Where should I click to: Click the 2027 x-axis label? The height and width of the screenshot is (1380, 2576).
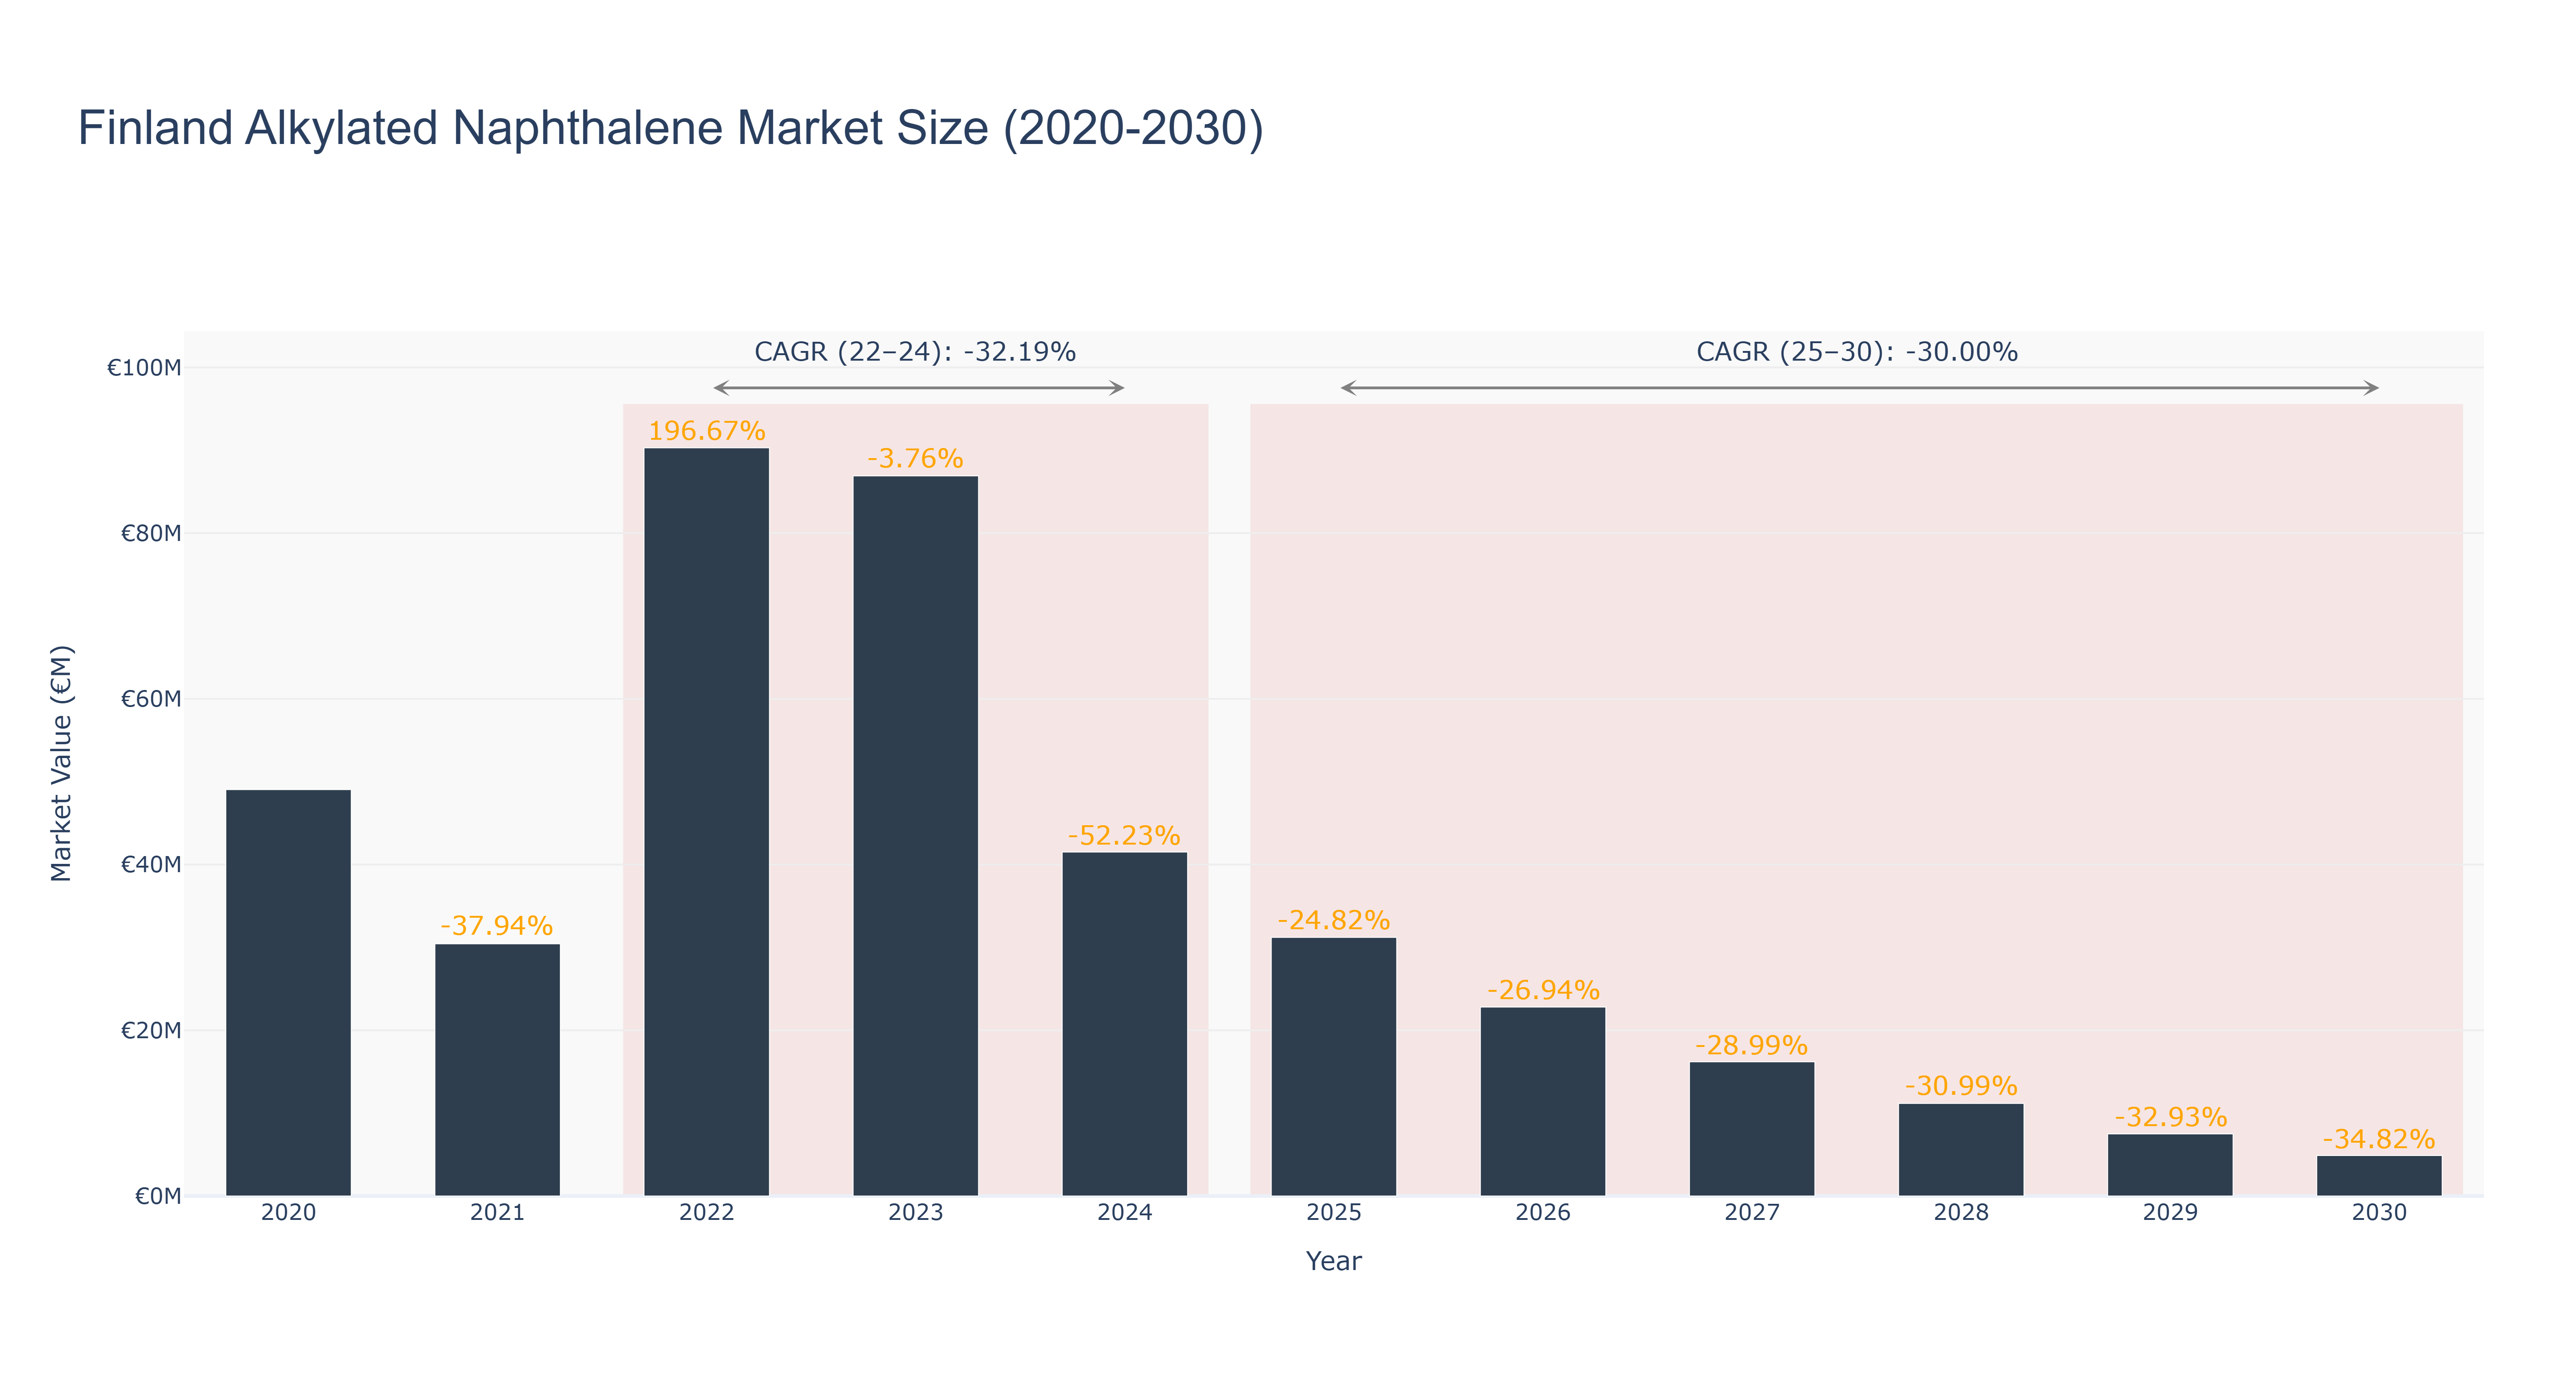[x=1752, y=1213]
